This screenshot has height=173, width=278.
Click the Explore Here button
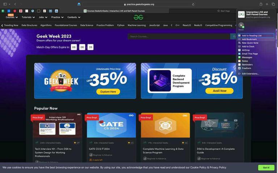click(108, 92)
